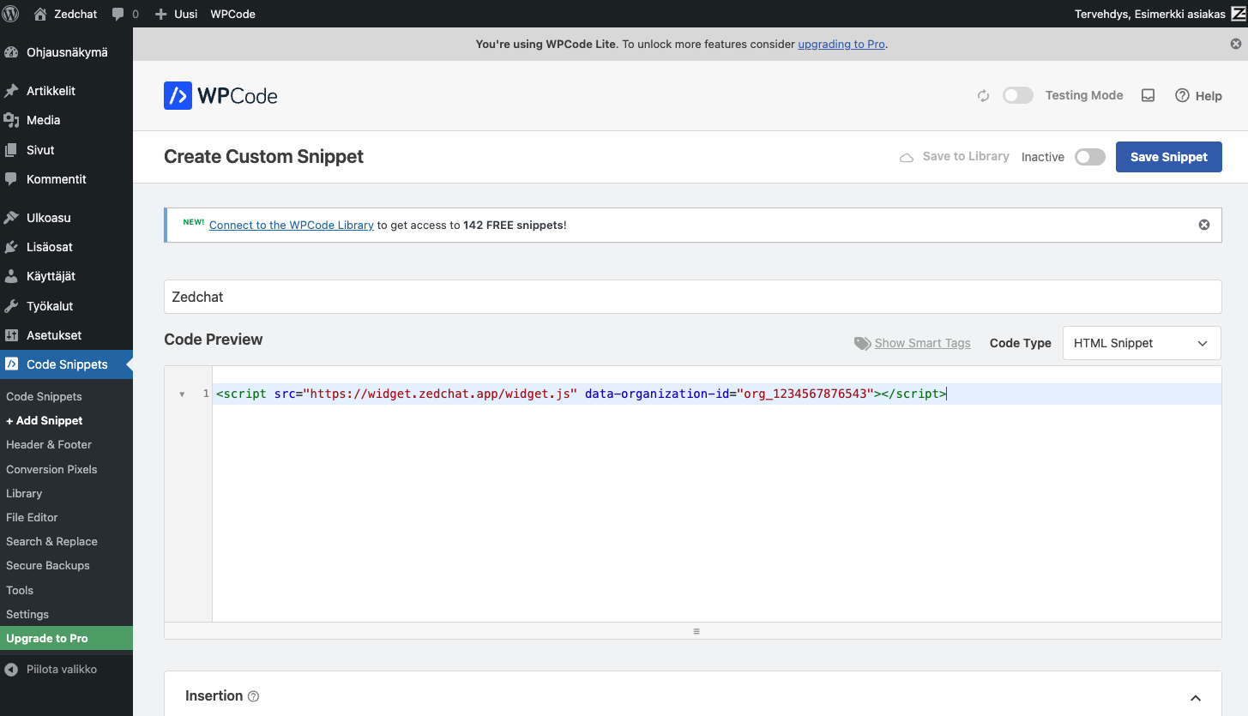Open the inbox notifications icon
Image resolution: width=1248 pixels, height=716 pixels.
(x=1148, y=96)
